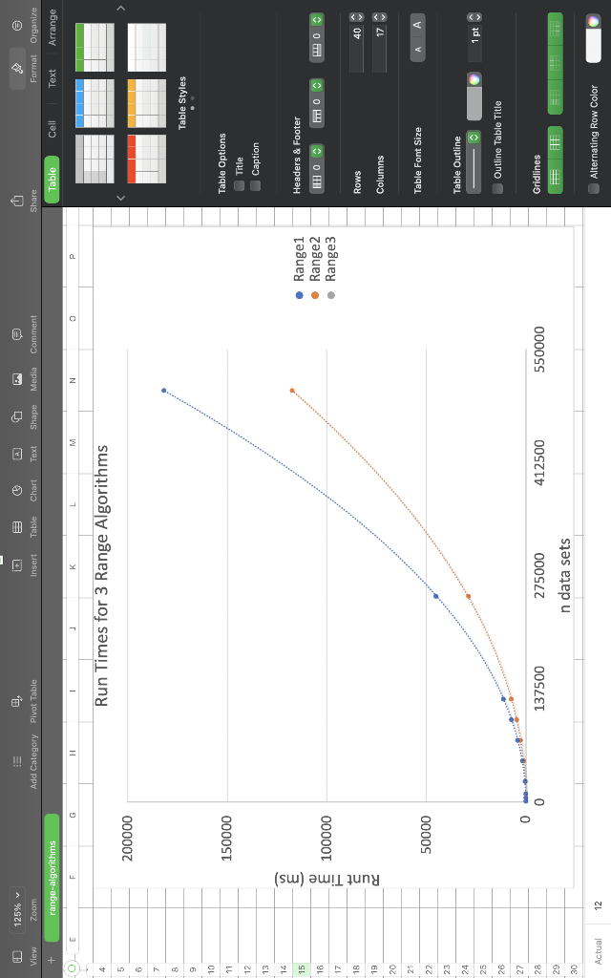Open color wheel for alternating row color

[594, 21]
